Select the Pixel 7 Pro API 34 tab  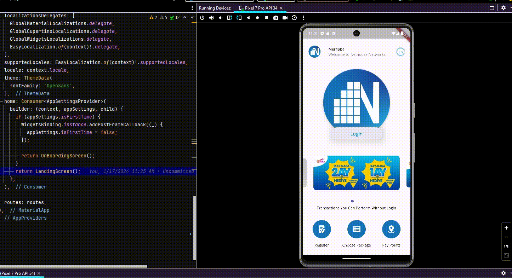(x=261, y=8)
